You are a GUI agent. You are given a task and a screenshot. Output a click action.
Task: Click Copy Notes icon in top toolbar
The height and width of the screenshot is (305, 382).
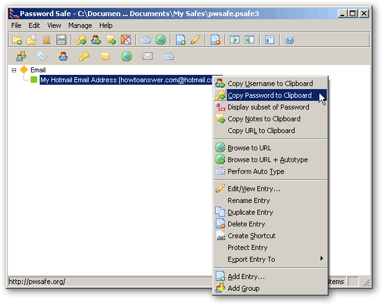[111, 40]
